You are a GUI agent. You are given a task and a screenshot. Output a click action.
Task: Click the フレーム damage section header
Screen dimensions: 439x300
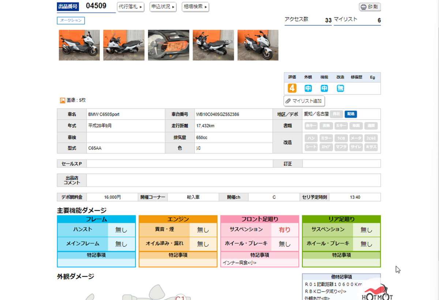pos(97,219)
